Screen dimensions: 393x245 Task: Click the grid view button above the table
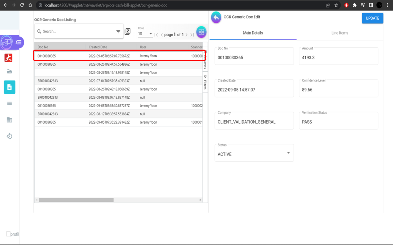tap(201, 32)
